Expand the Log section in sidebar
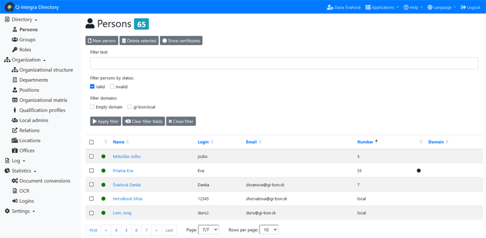The height and width of the screenshot is (238, 486). click(x=15, y=161)
